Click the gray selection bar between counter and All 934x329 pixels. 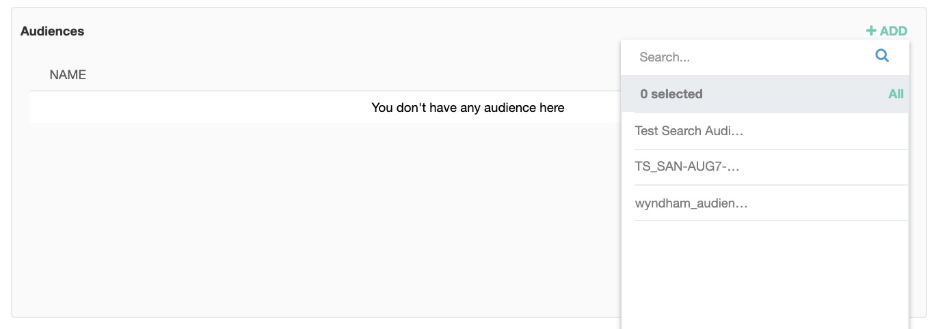793,94
